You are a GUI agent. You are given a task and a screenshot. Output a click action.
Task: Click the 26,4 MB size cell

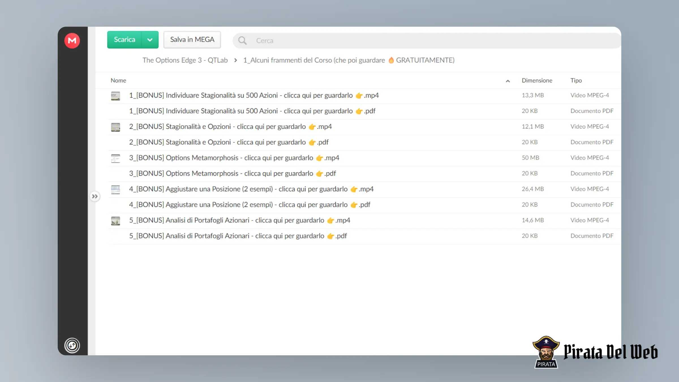coord(533,189)
